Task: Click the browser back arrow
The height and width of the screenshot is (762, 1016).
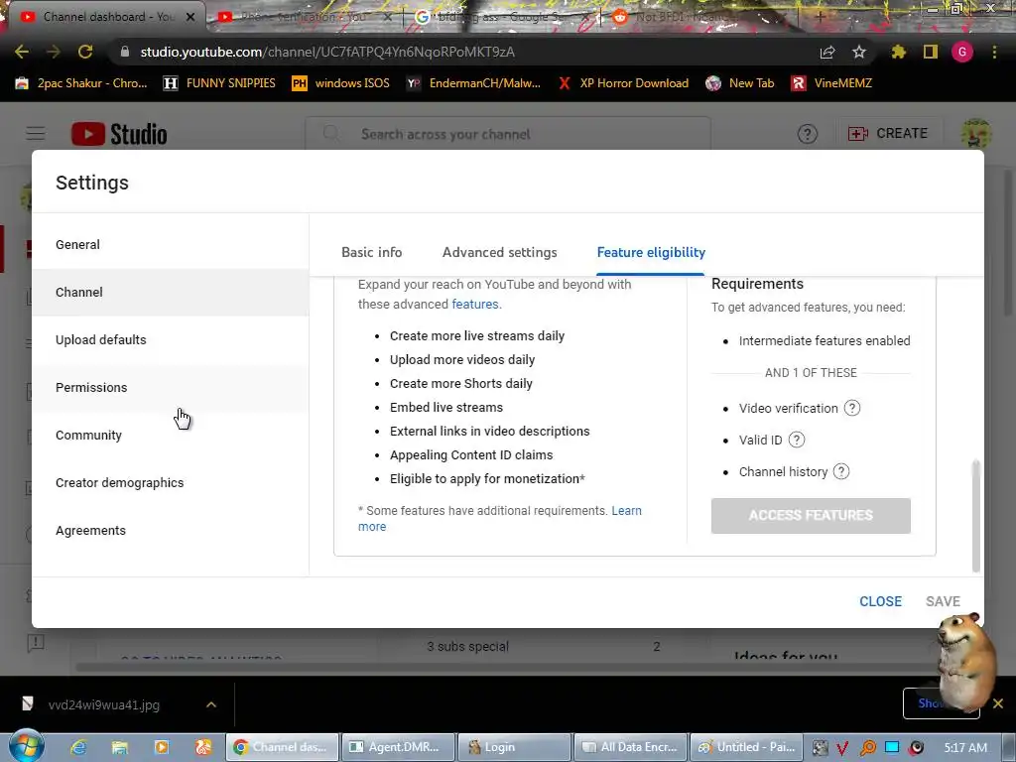Action: (x=22, y=52)
